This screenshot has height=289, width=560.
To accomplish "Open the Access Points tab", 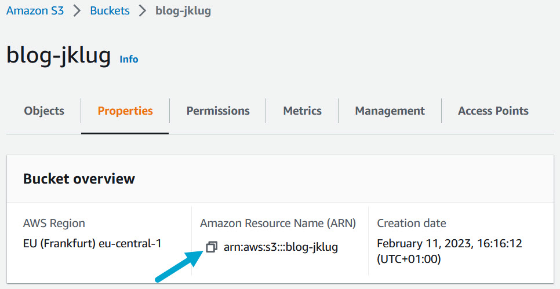I will [x=493, y=111].
